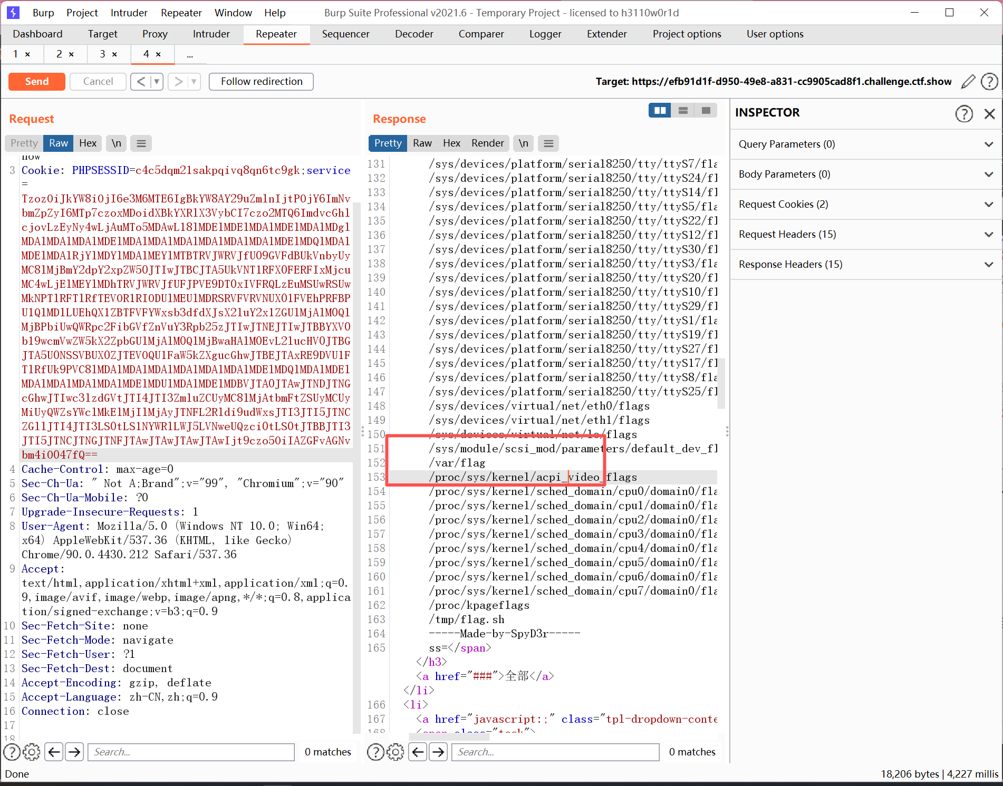
Task: Open the Burp menu
Action: [x=43, y=13]
